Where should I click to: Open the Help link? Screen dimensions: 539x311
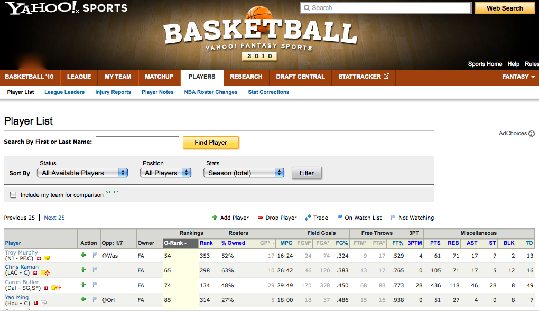pyautogui.click(x=514, y=64)
